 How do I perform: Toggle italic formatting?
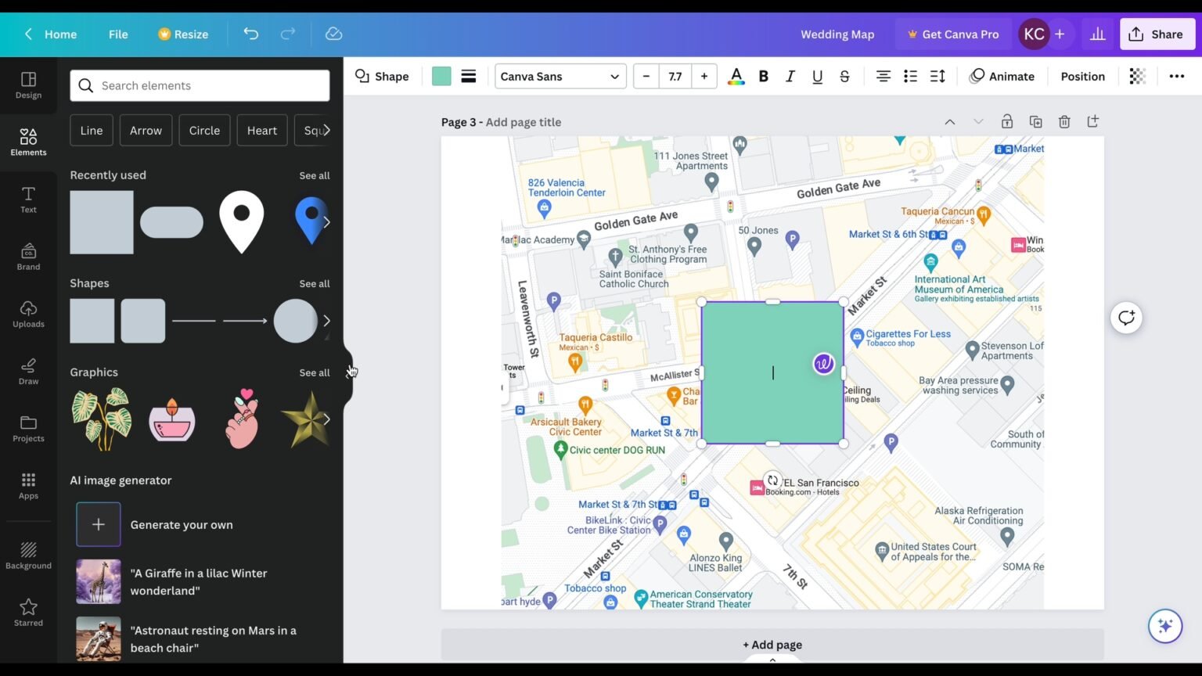coord(790,76)
